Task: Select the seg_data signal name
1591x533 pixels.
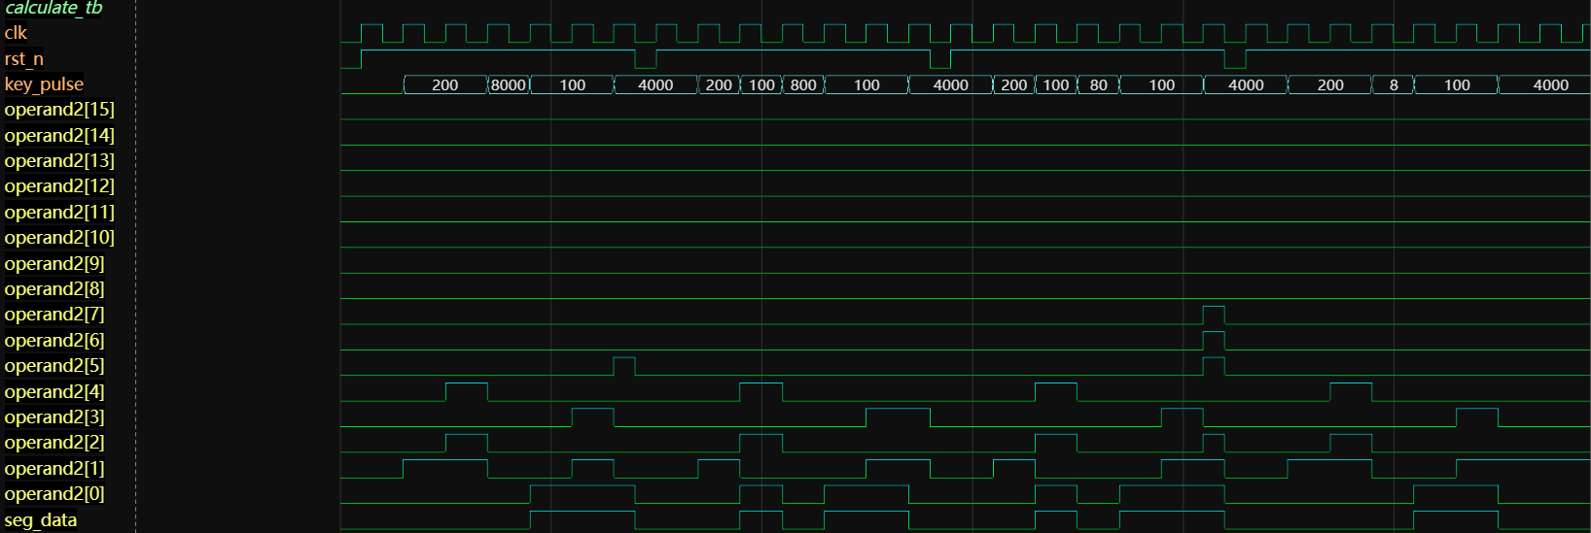Action: point(41,520)
